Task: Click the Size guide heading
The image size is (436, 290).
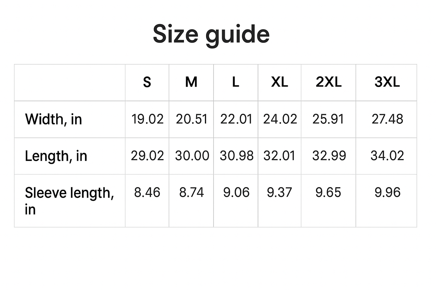Action: [x=211, y=34]
